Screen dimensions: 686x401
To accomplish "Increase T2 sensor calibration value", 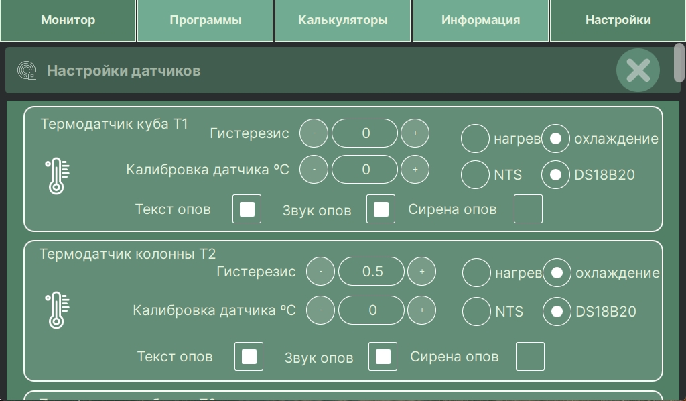I will pos(421,310).
